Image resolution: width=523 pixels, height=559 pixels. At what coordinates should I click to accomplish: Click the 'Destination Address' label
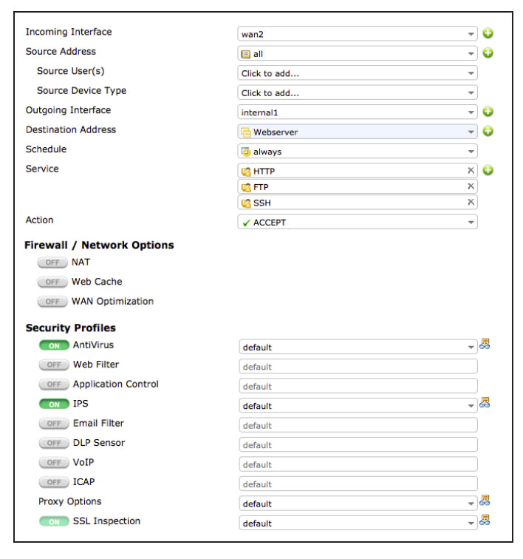[x=71, y=130]
